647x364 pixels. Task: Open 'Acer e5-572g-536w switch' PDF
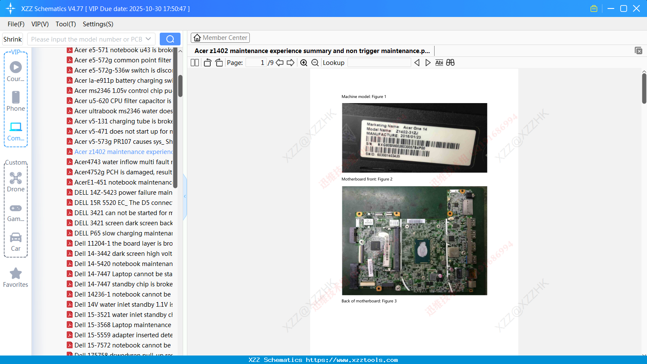point(120,70)
